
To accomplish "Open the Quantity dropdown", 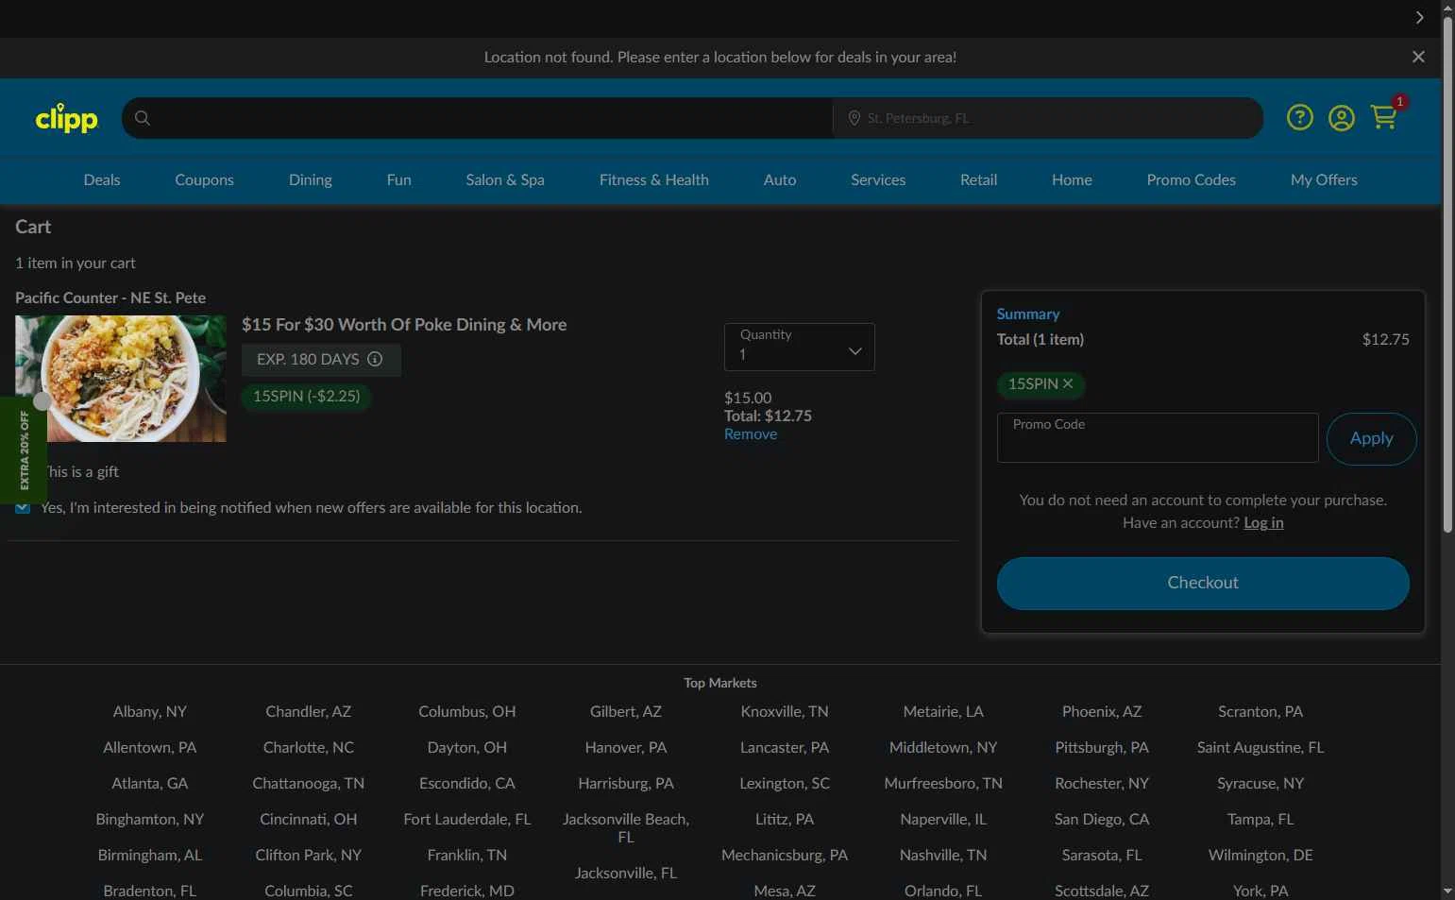I will 800,347.
